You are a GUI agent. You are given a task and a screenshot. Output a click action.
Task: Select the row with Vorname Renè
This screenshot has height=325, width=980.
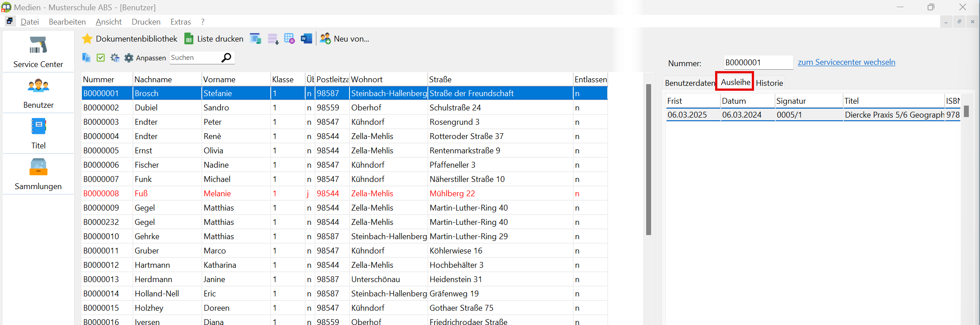[345, 136]
